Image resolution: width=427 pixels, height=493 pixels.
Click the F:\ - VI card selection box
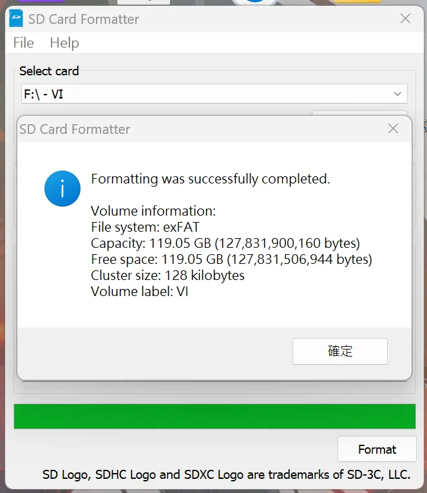point(206,95)
